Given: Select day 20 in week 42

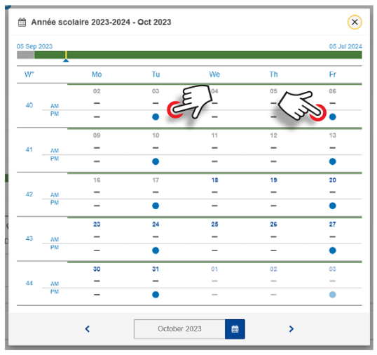Looking at the screenshot, I should click(333, 180).
